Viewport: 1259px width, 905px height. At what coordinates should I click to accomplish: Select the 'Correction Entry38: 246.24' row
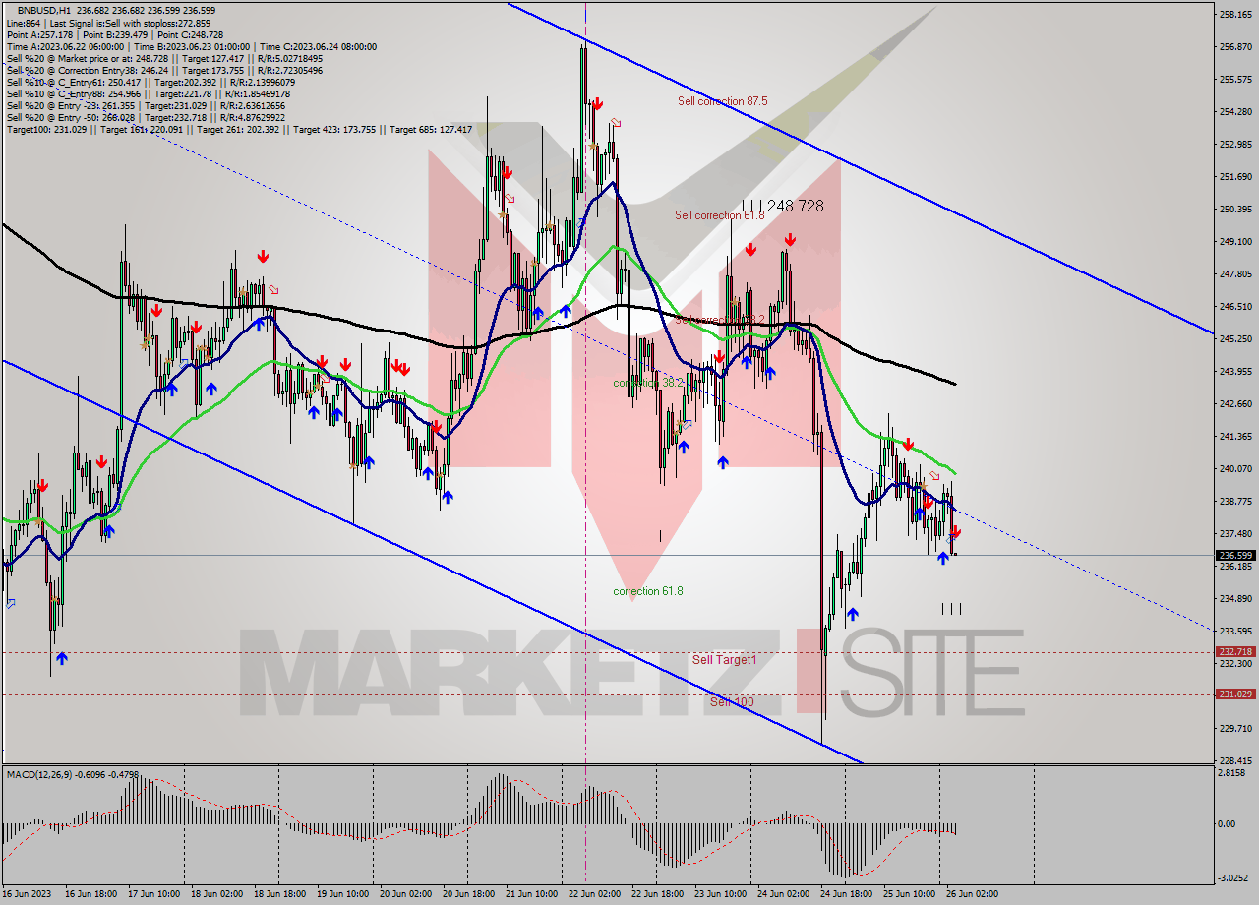[x=164, y=70]
